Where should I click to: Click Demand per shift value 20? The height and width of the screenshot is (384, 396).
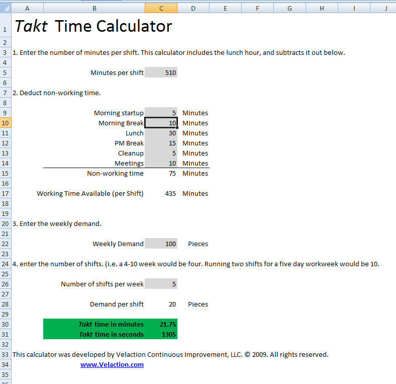pyautogui.click(x=161, y=304)
